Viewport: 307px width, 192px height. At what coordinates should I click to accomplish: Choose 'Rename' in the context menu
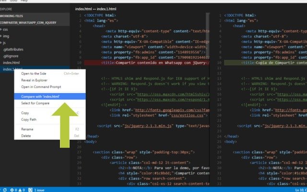pos(50,129)
